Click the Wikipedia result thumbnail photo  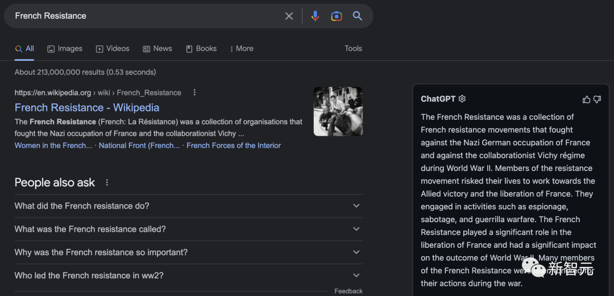click(338, 111)
